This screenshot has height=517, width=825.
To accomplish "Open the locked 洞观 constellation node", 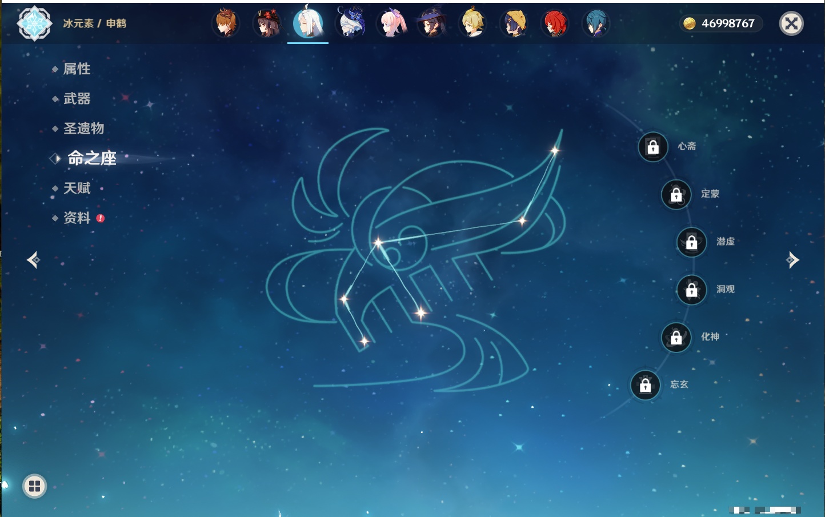I will pyautogui.click(x=692, y=290).
